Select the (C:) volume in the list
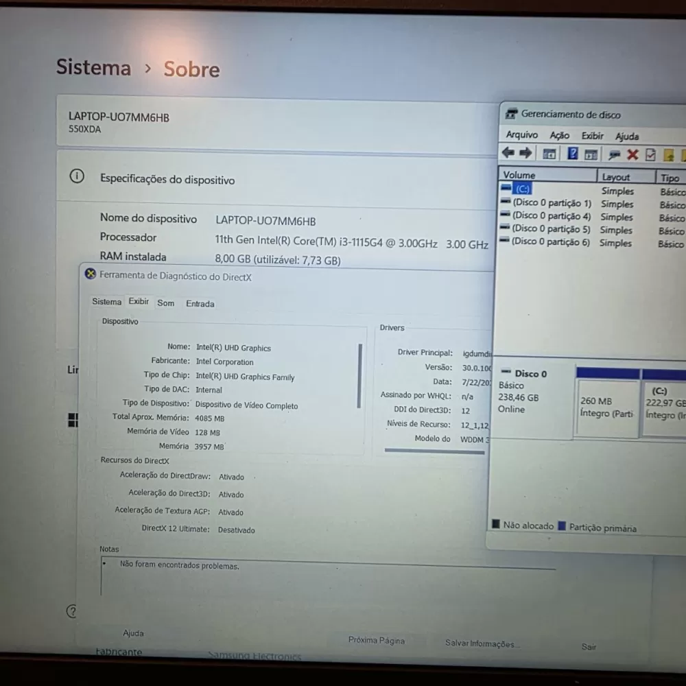Image resolution: width=686 pixels, height=686 pixels. 523,189
